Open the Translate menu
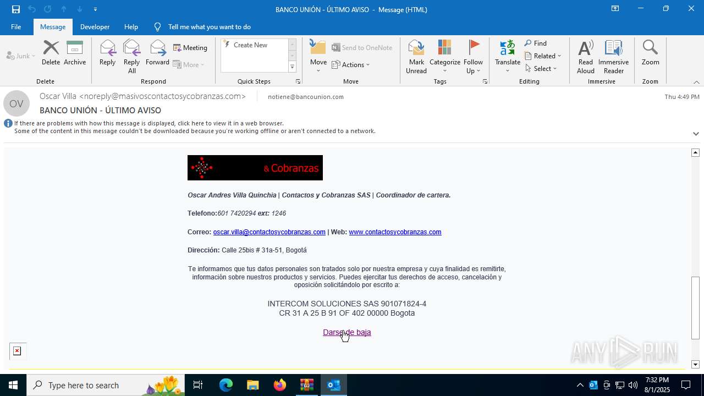Viewport: 704px width, 396px height. pyautogui.click(x=507, y=57)
